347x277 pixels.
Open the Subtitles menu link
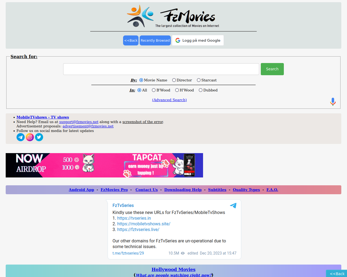(217, 190)
